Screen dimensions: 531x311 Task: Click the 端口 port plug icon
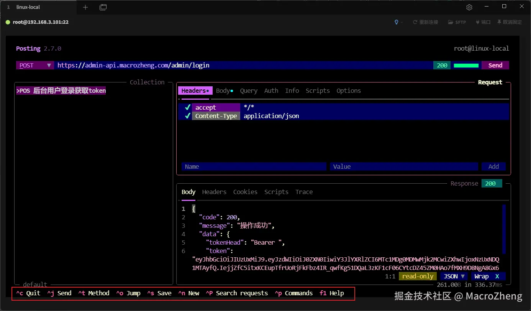(477, 22)
